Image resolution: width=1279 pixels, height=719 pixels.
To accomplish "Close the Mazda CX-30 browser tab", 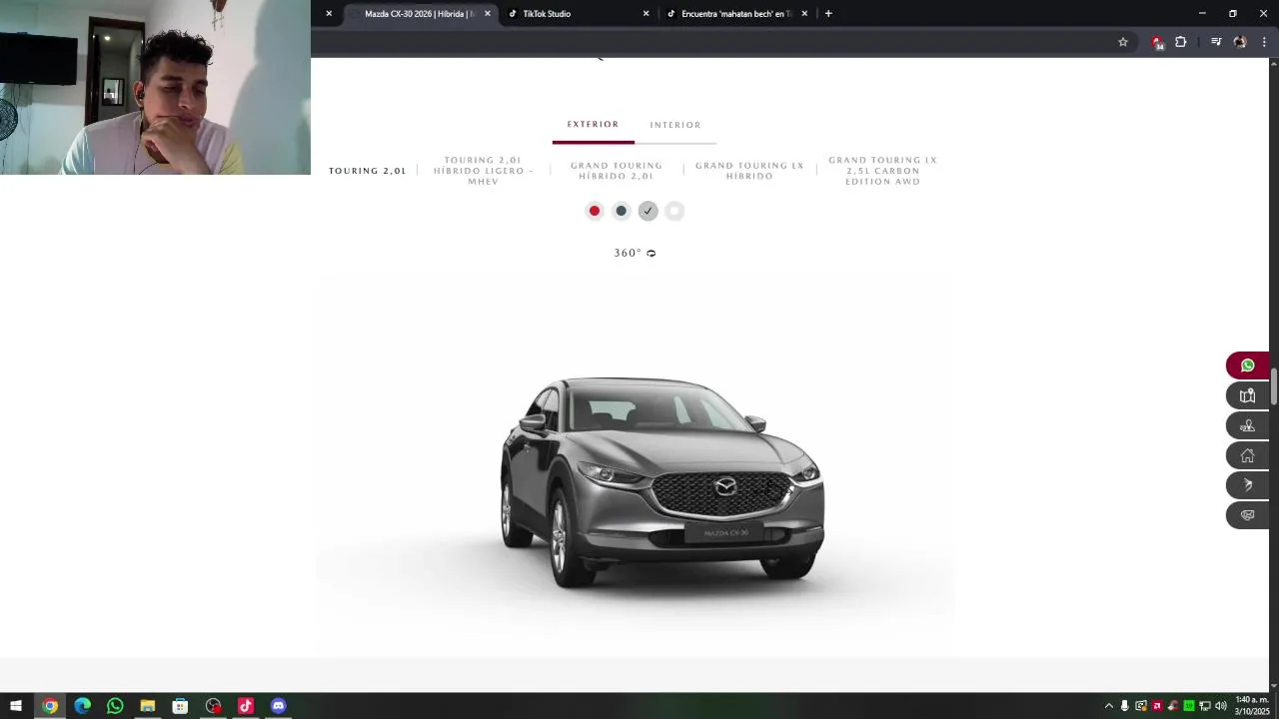I will pyautogui.click(x=488, y=14).
